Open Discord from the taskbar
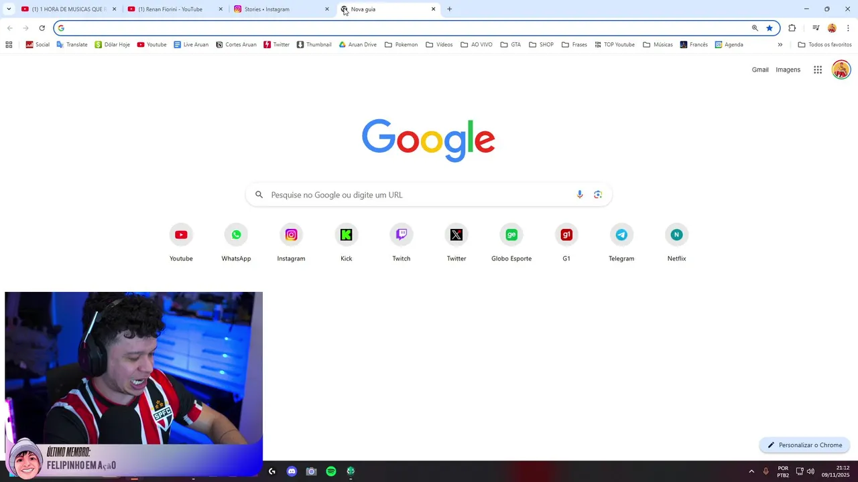 (292, 471)
